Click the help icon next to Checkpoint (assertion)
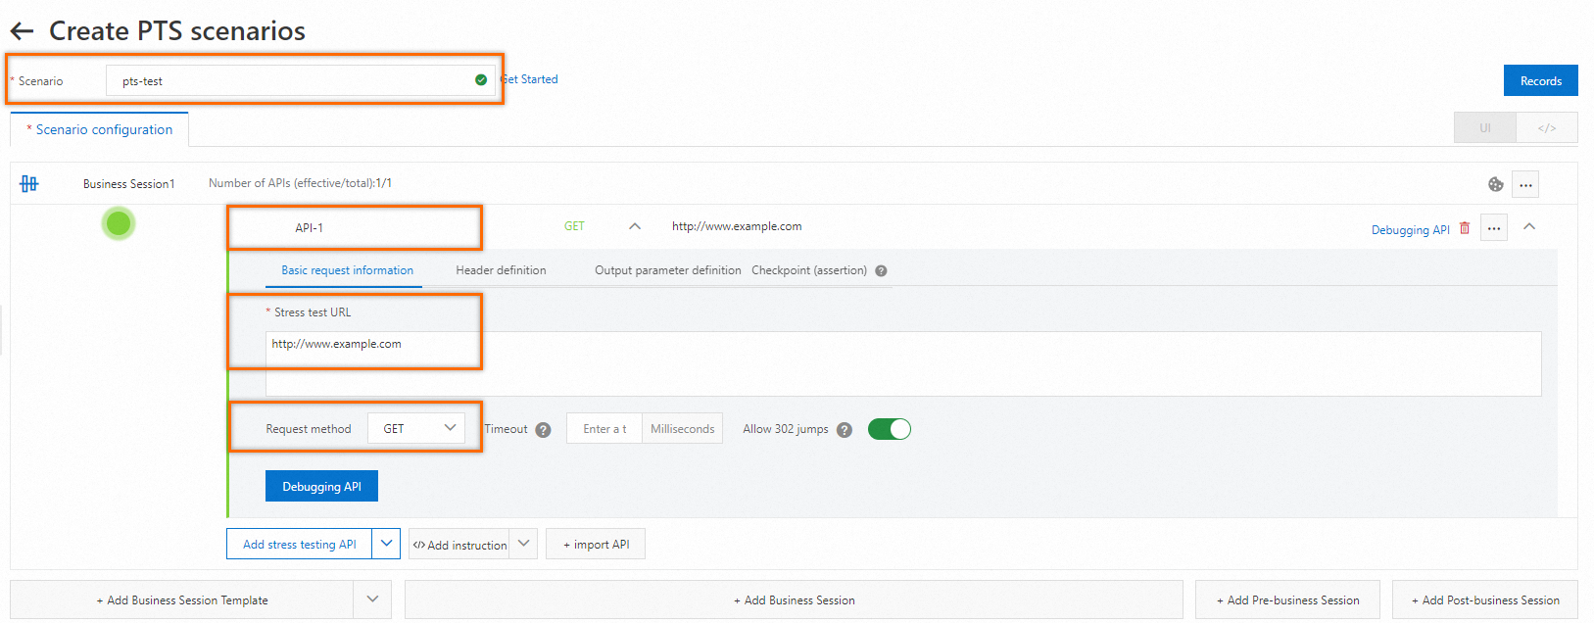This screenshot has height=623, width=1594. click(881, 271)
